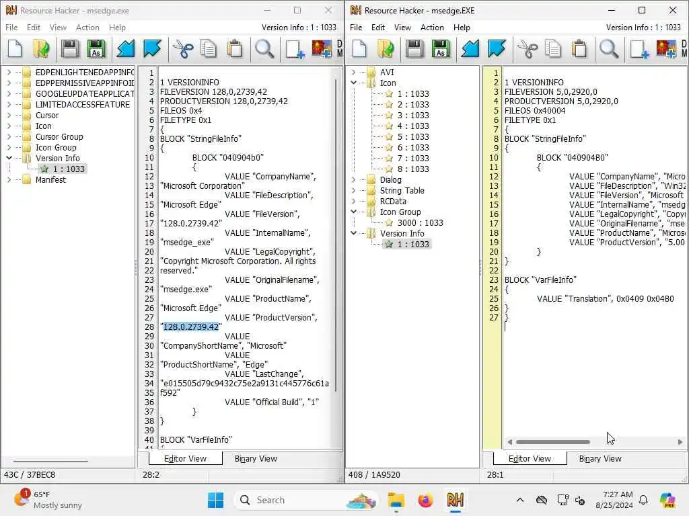Click horizontal scrollbar in right editor pane
Screen dimensions: 689x516
[553, 442]
